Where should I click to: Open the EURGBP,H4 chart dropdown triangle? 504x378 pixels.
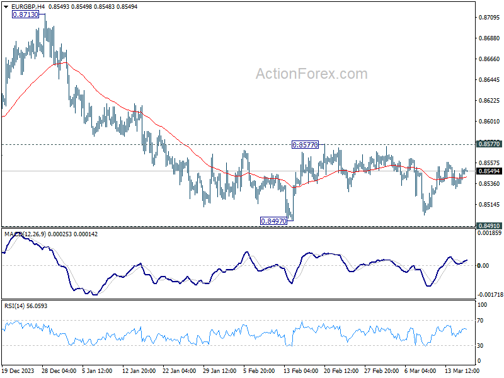[6, 7]
